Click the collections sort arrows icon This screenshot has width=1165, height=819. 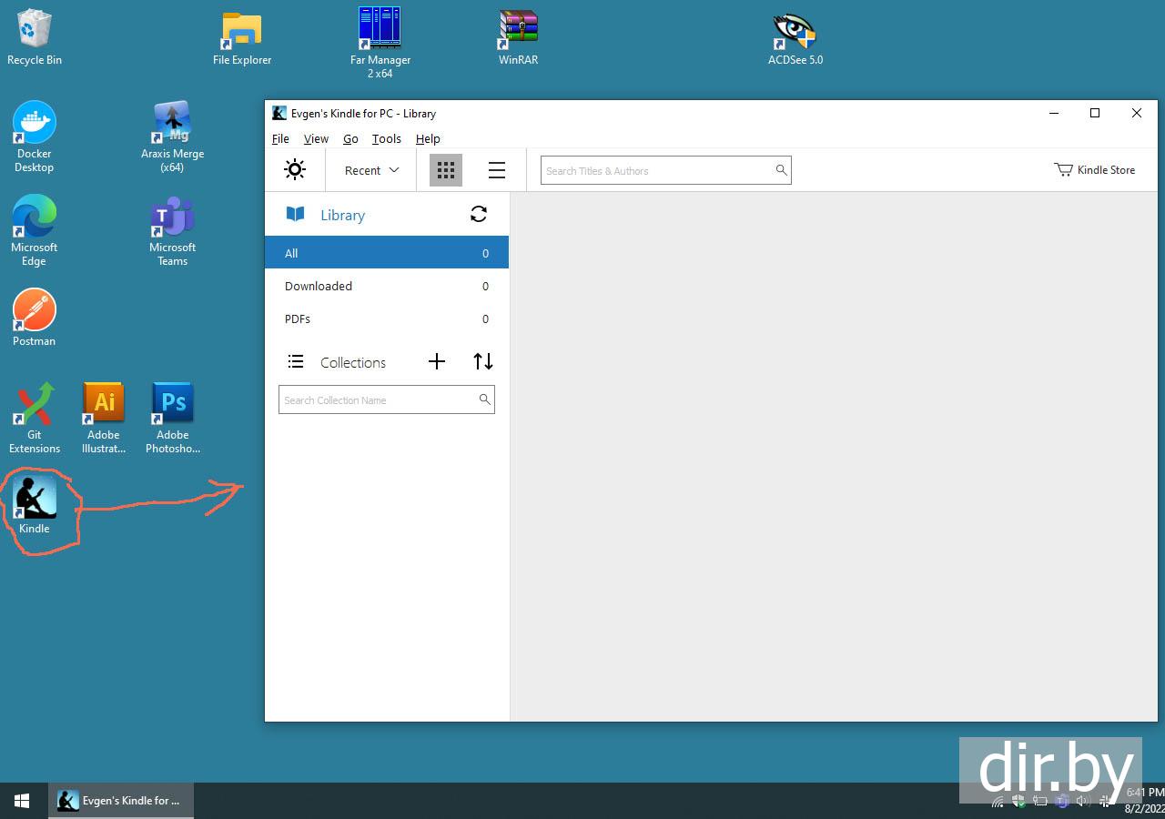click(x=483, y=362)
